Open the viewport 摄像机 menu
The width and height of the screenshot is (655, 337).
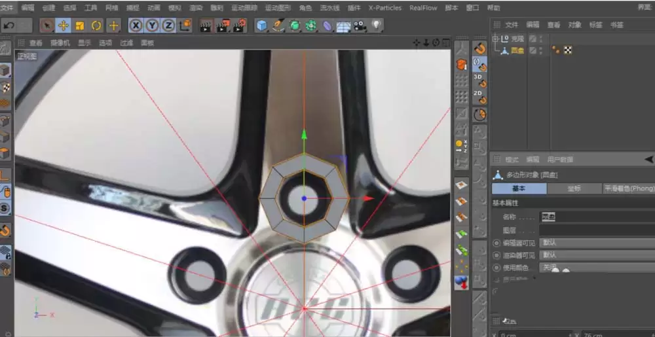(60, 43)
